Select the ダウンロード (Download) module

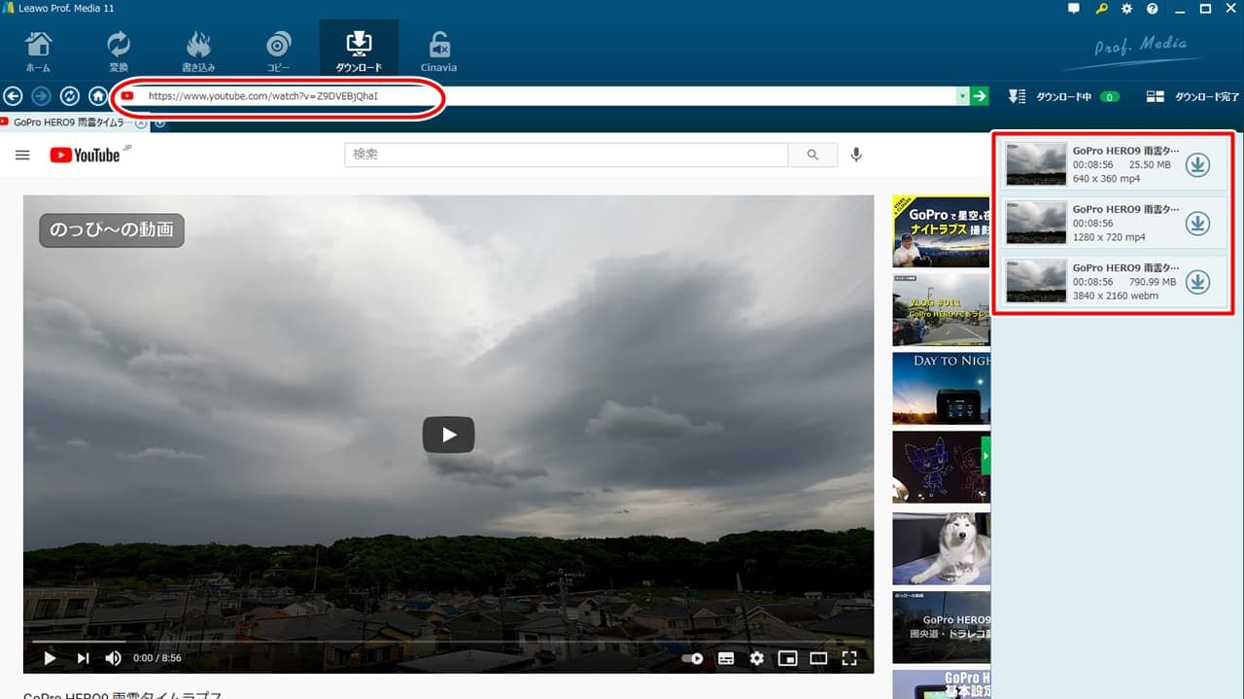[x=359, y=51]
